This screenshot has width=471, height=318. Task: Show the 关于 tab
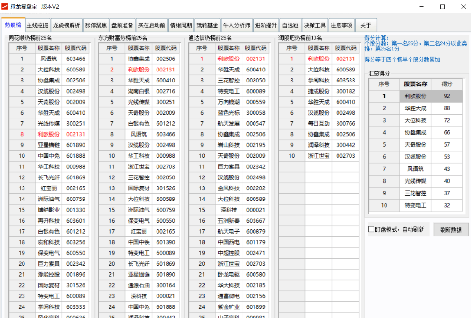pyautogui.click(x=365, y=25)
